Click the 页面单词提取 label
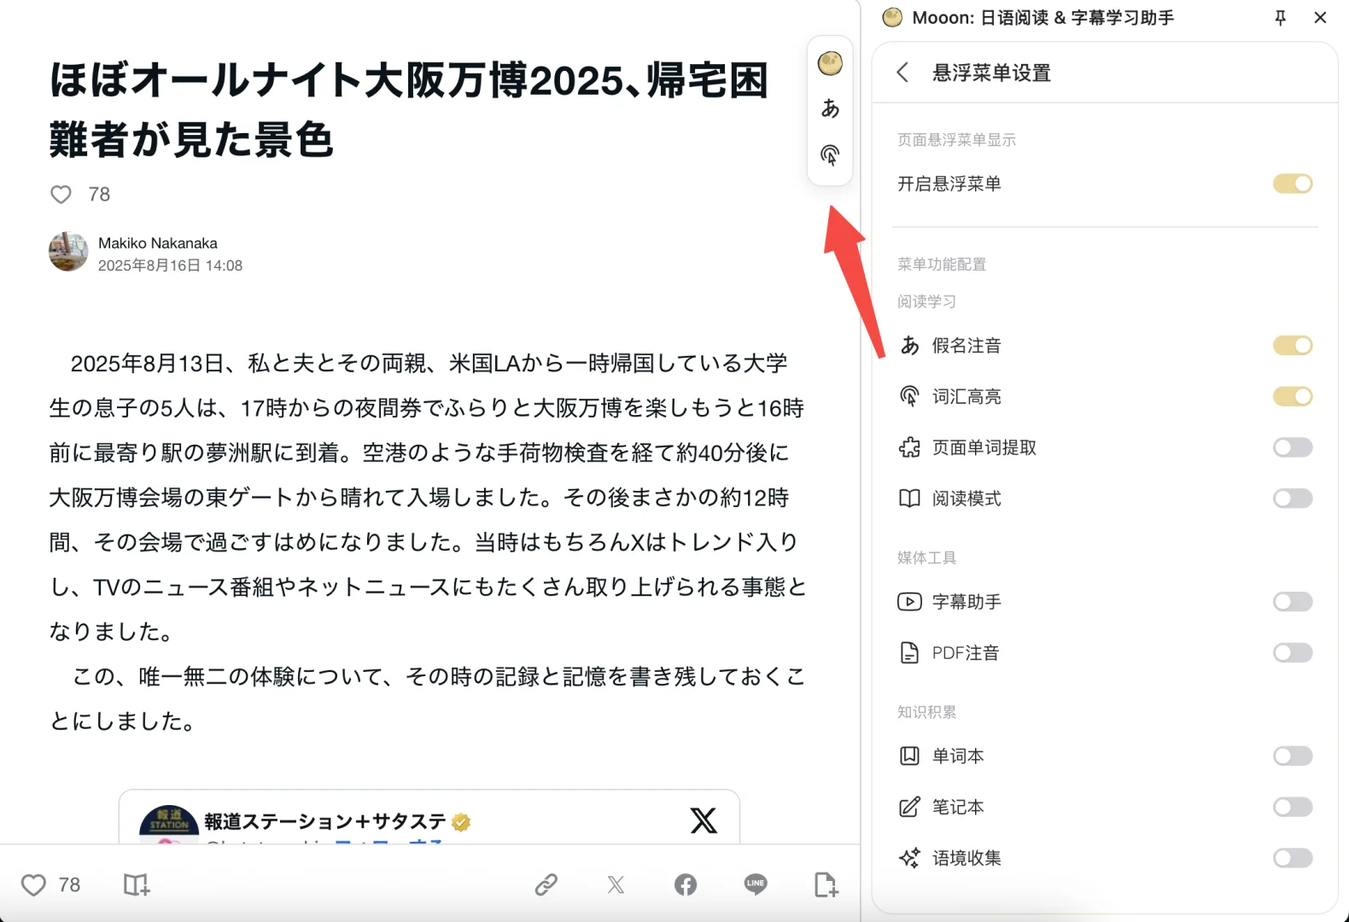 984,447
